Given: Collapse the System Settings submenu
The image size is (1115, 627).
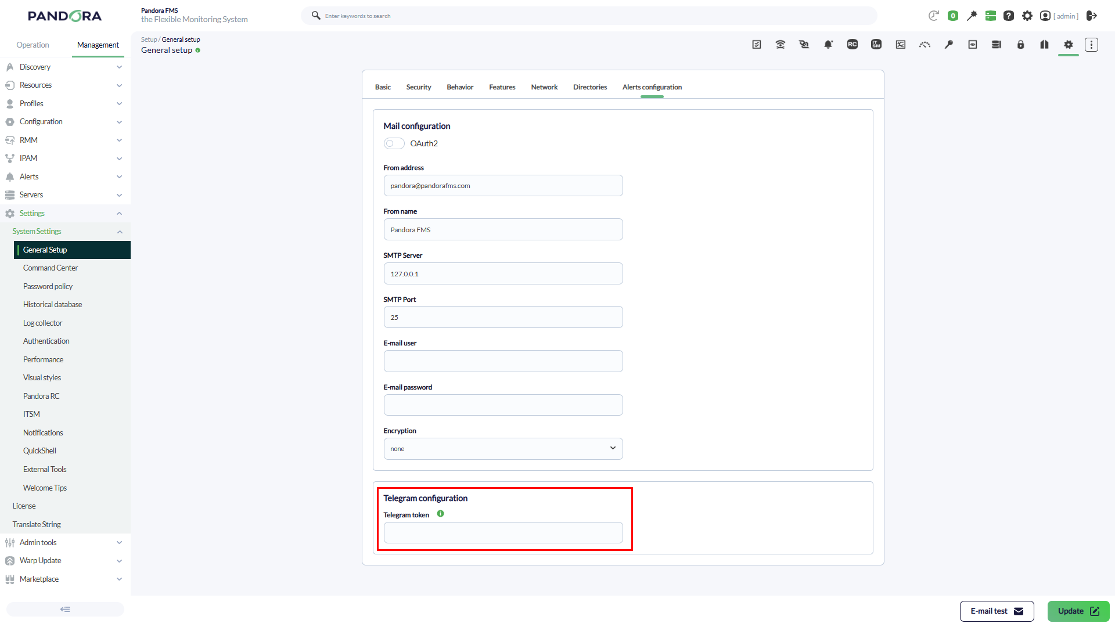Looking at the screenshot, I should point(65,231).
